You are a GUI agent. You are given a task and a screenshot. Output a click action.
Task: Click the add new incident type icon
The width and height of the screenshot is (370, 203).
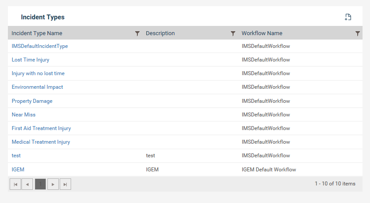[x=348, y=17]
